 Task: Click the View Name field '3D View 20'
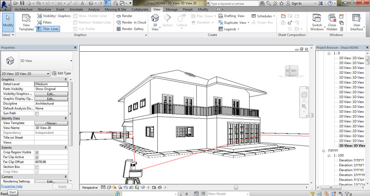[x=51, y=128]
